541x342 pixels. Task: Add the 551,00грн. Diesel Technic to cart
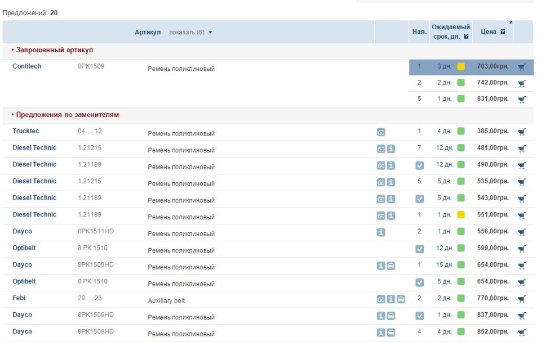[521, 215]
